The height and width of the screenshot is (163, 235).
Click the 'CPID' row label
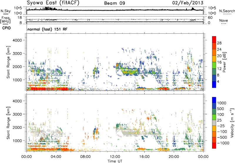pos(6,28)
